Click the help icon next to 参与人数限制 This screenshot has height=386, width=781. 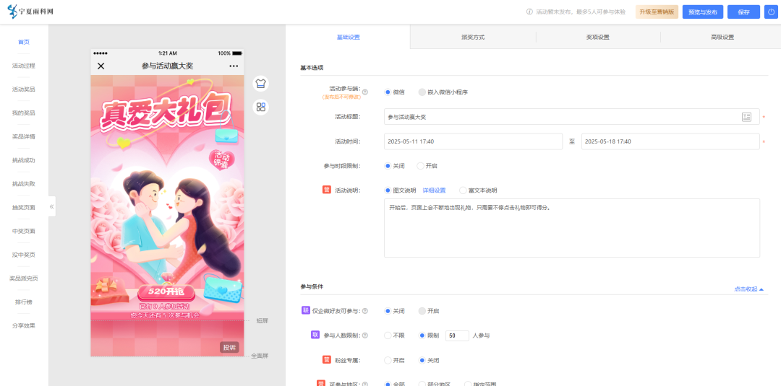365,335
